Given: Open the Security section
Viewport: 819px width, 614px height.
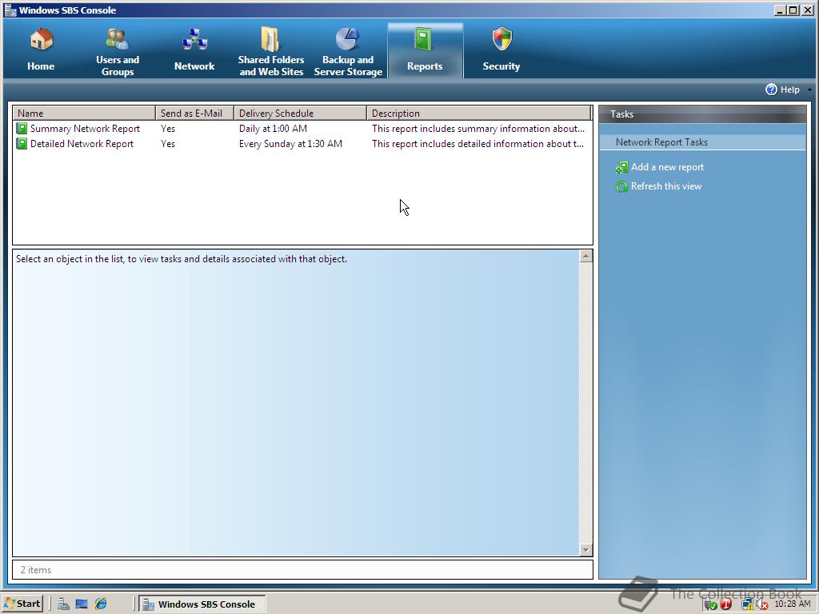Looking at the screenshot, I should tap(501, 50).
